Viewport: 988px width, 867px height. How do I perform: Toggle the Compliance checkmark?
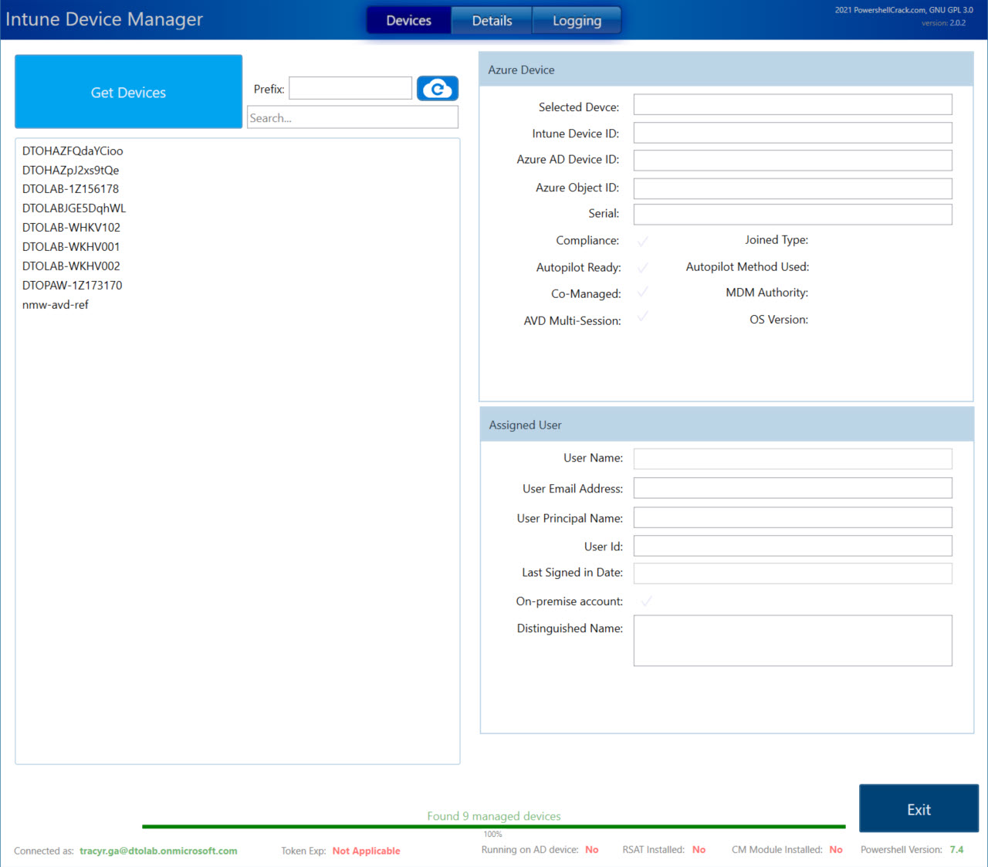642,241
